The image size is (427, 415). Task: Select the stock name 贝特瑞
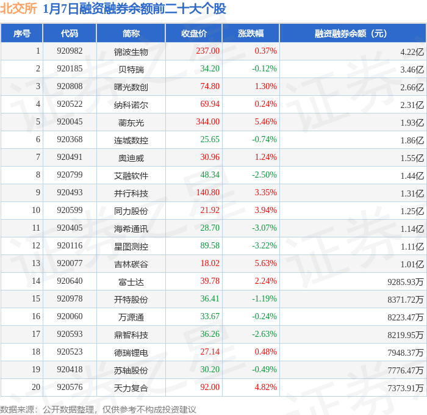click(131, 70)
